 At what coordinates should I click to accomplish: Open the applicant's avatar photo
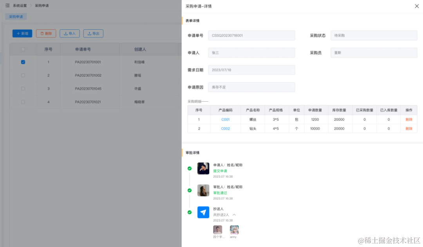(203, 168)
